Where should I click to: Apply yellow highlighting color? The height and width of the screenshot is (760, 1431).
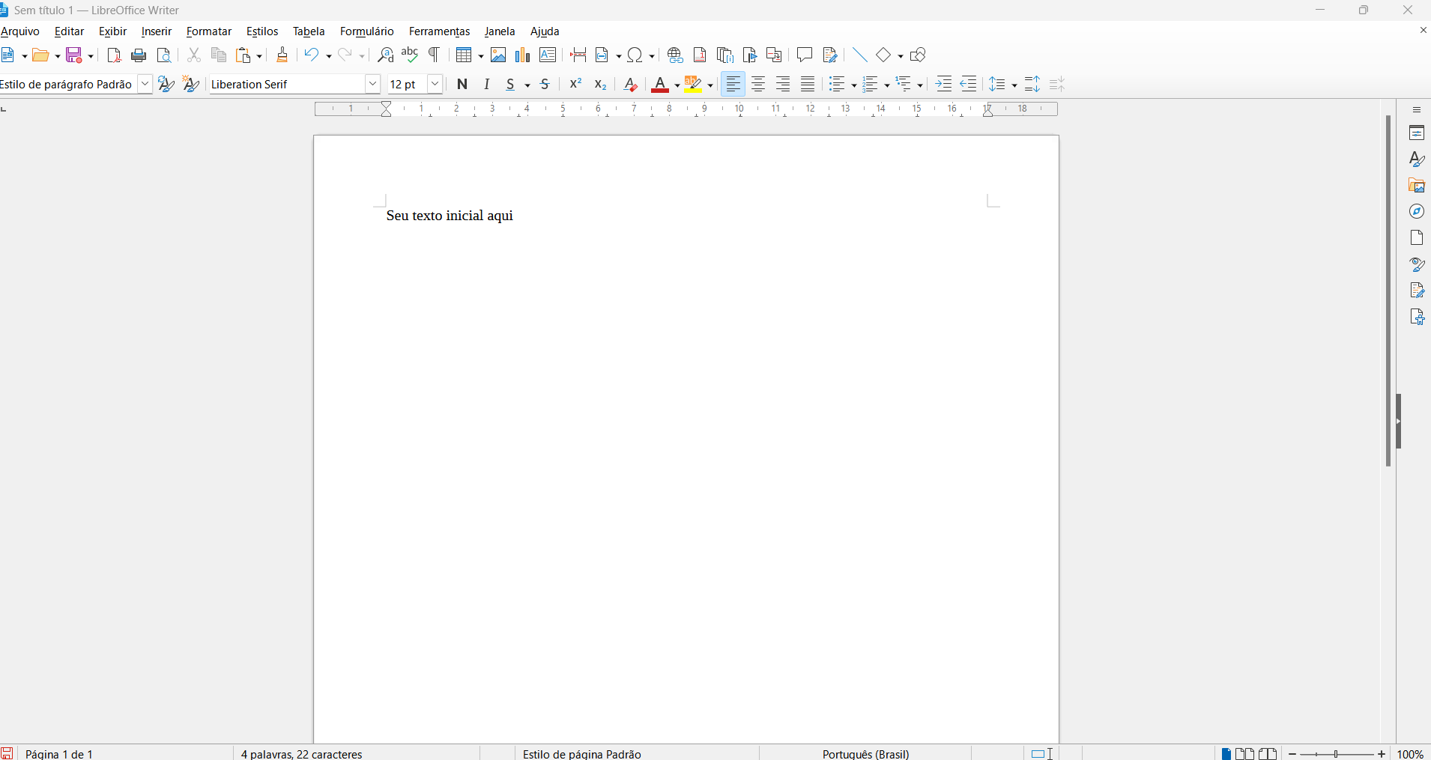click(x=693, y=84)
